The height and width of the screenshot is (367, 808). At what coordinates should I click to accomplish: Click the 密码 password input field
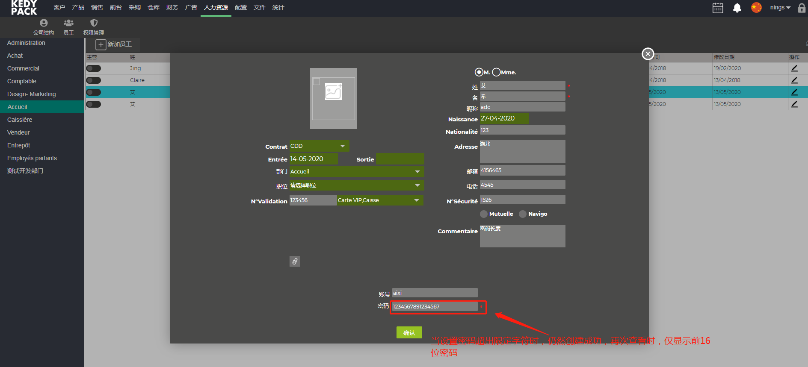pyautogui.click(x=434, y=306)
